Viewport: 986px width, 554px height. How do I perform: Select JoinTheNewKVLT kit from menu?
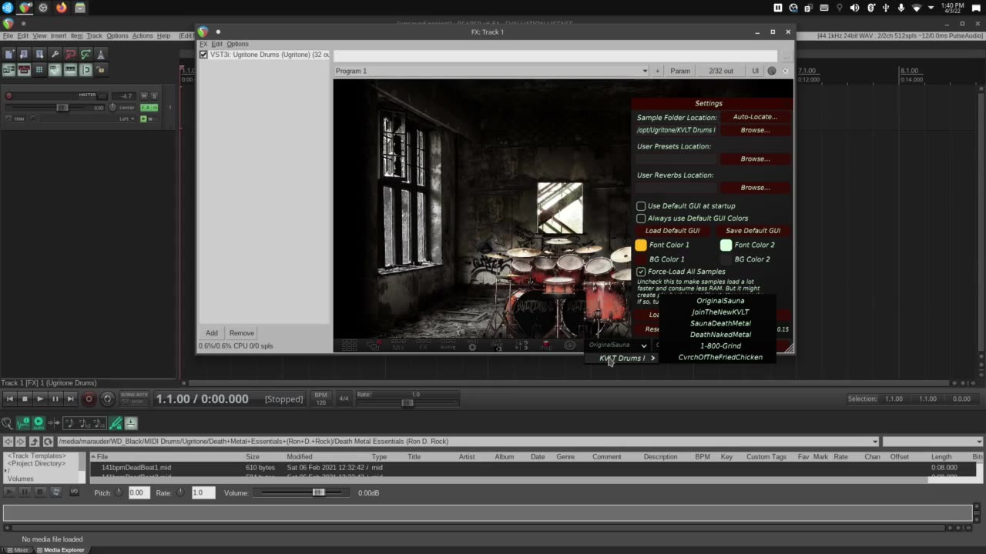[720, 312]
